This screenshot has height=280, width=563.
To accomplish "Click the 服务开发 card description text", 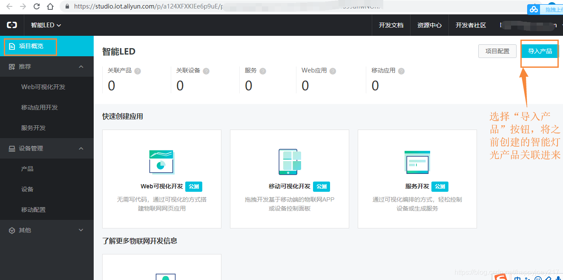I will pyautogui.click(x=417, y=204).
